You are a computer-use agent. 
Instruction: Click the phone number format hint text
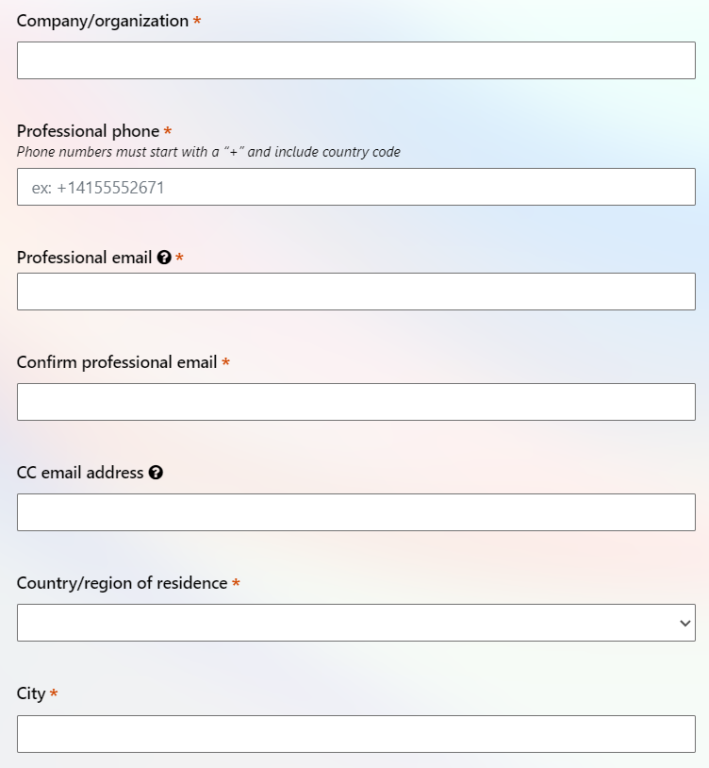208,152
